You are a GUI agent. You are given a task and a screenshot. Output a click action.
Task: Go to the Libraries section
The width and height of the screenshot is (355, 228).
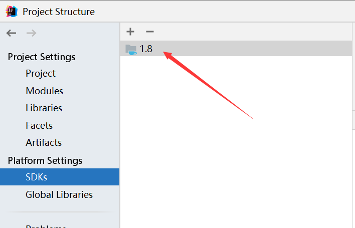[44, 108]
